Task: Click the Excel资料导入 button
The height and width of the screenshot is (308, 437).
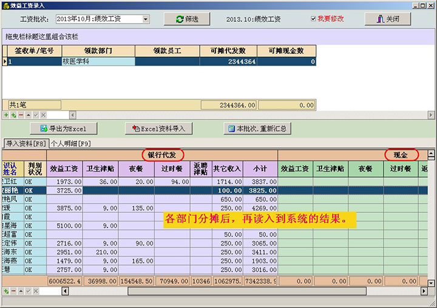Action: 158,129
